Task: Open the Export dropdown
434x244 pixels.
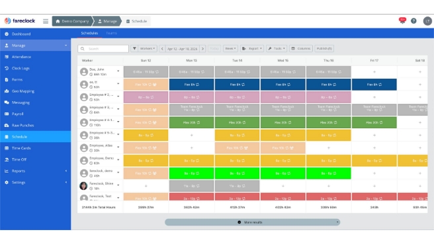Action: [x=252, y=48]
